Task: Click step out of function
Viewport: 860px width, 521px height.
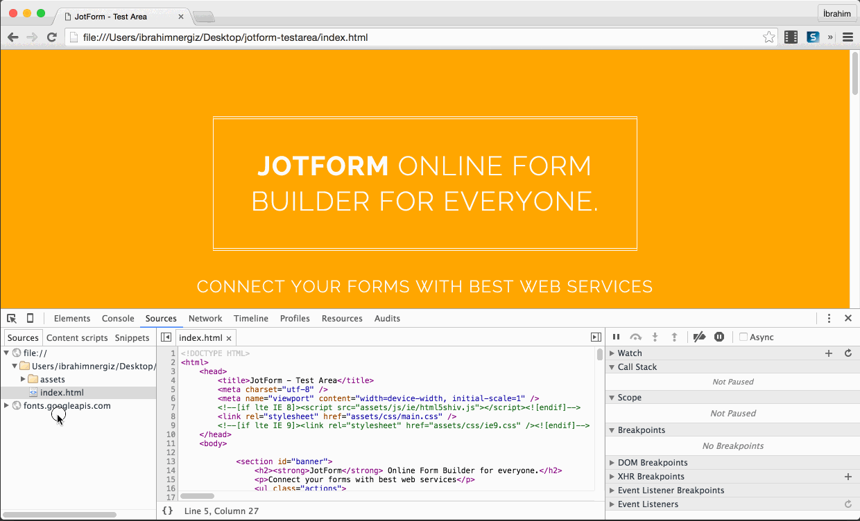Action: click(x=674, y=337)
